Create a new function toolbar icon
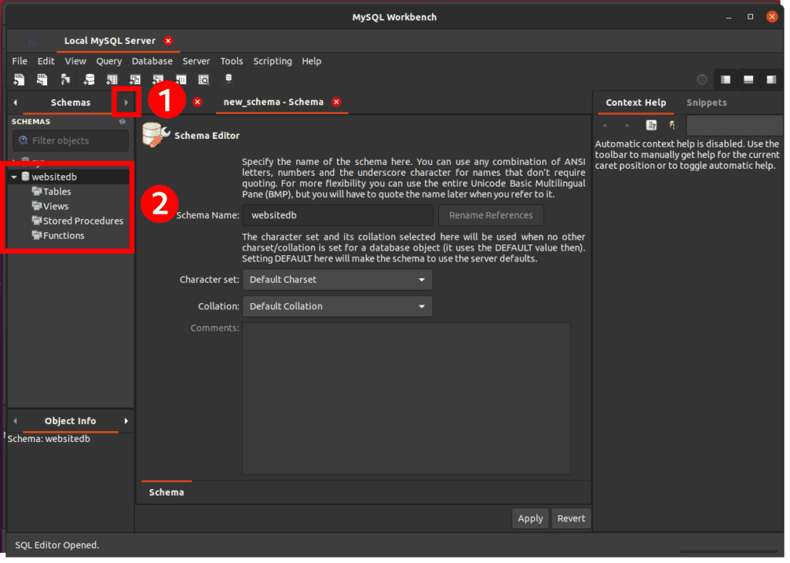This screenshot has height=563, width=790. [181, 79]
